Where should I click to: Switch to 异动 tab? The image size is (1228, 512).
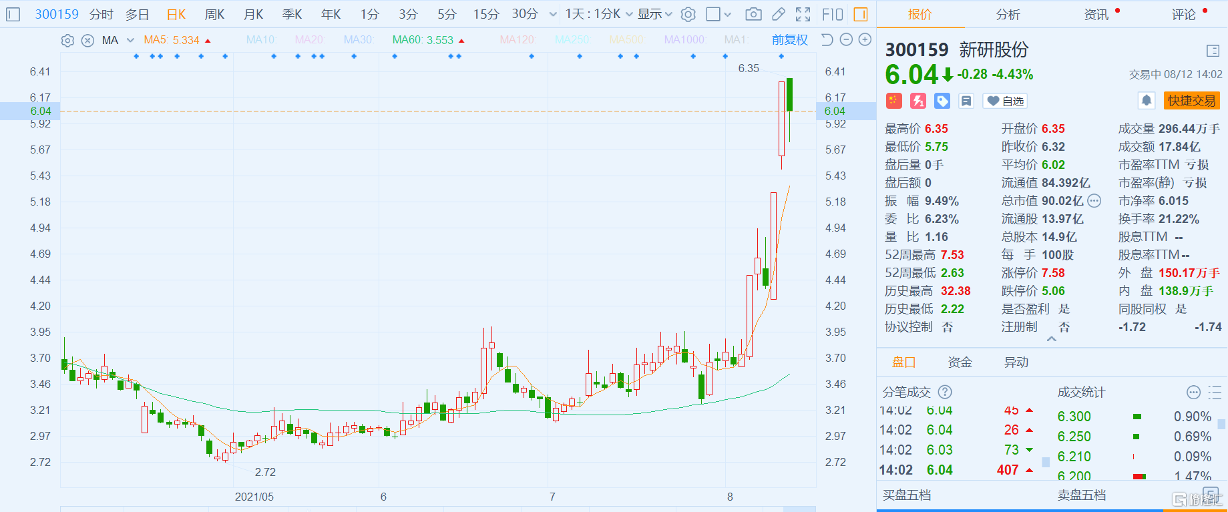1016,362
